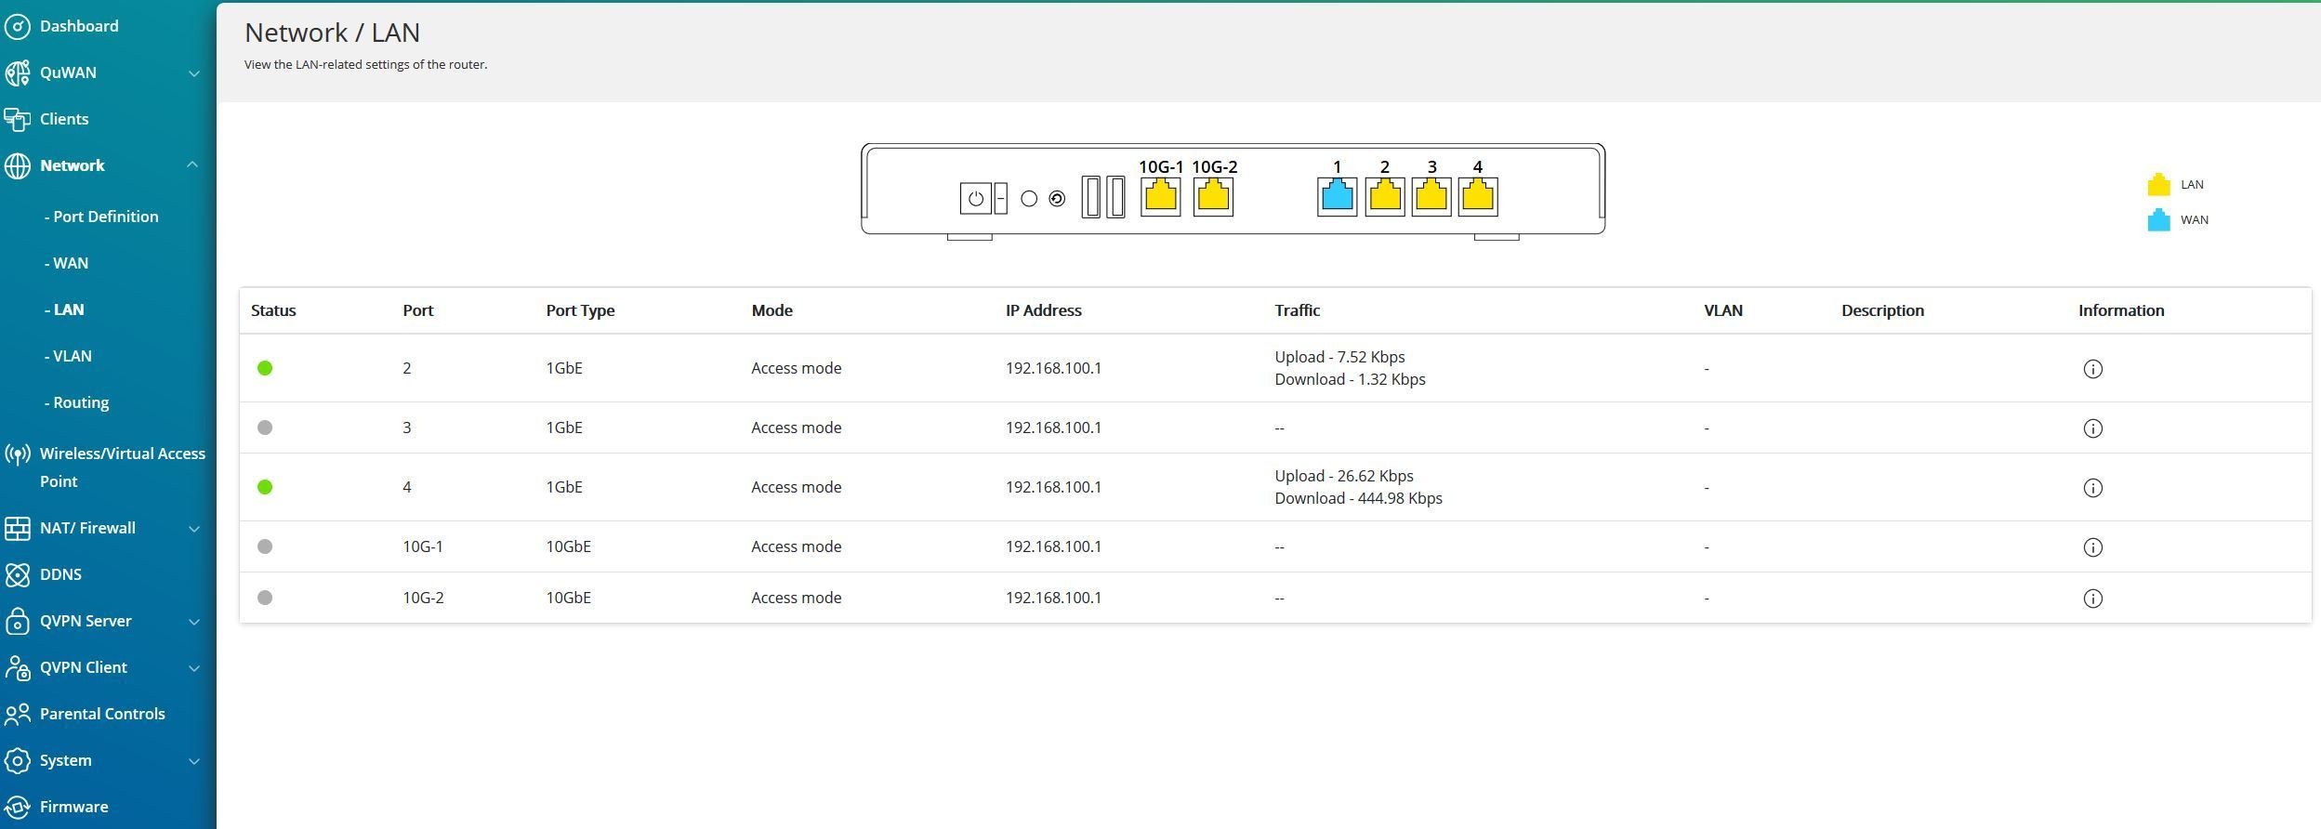
Task: Open information icon for port 10G-1
Action: tap(2092, 547)
